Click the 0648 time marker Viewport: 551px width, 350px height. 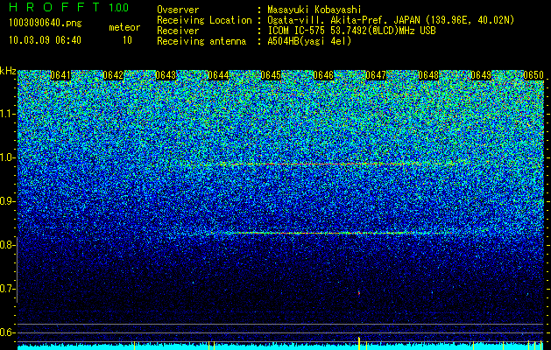coord(428,75)
